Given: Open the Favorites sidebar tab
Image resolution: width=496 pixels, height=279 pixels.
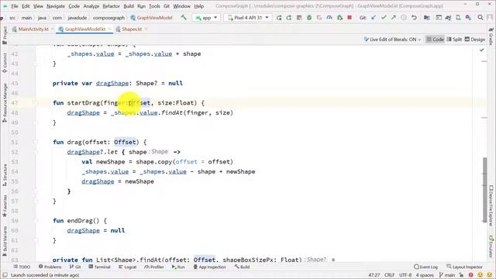Looking at the screenshot, I should click(x=5, y=206).
